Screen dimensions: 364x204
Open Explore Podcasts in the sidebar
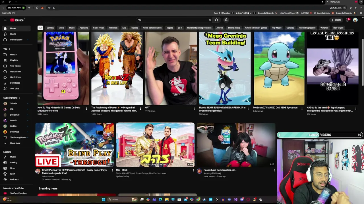[16, 179]
